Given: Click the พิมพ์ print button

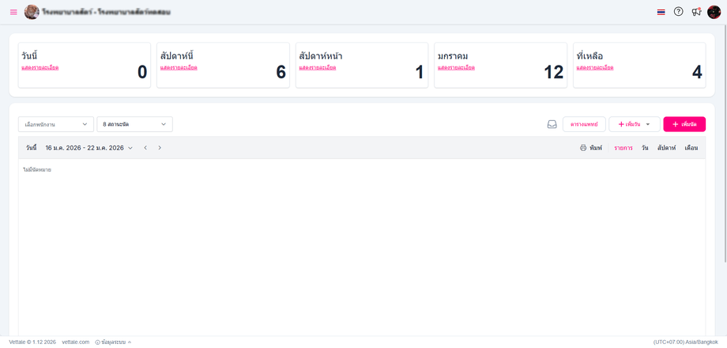Looking at the screenshot, I should click(x=591, y=148).
